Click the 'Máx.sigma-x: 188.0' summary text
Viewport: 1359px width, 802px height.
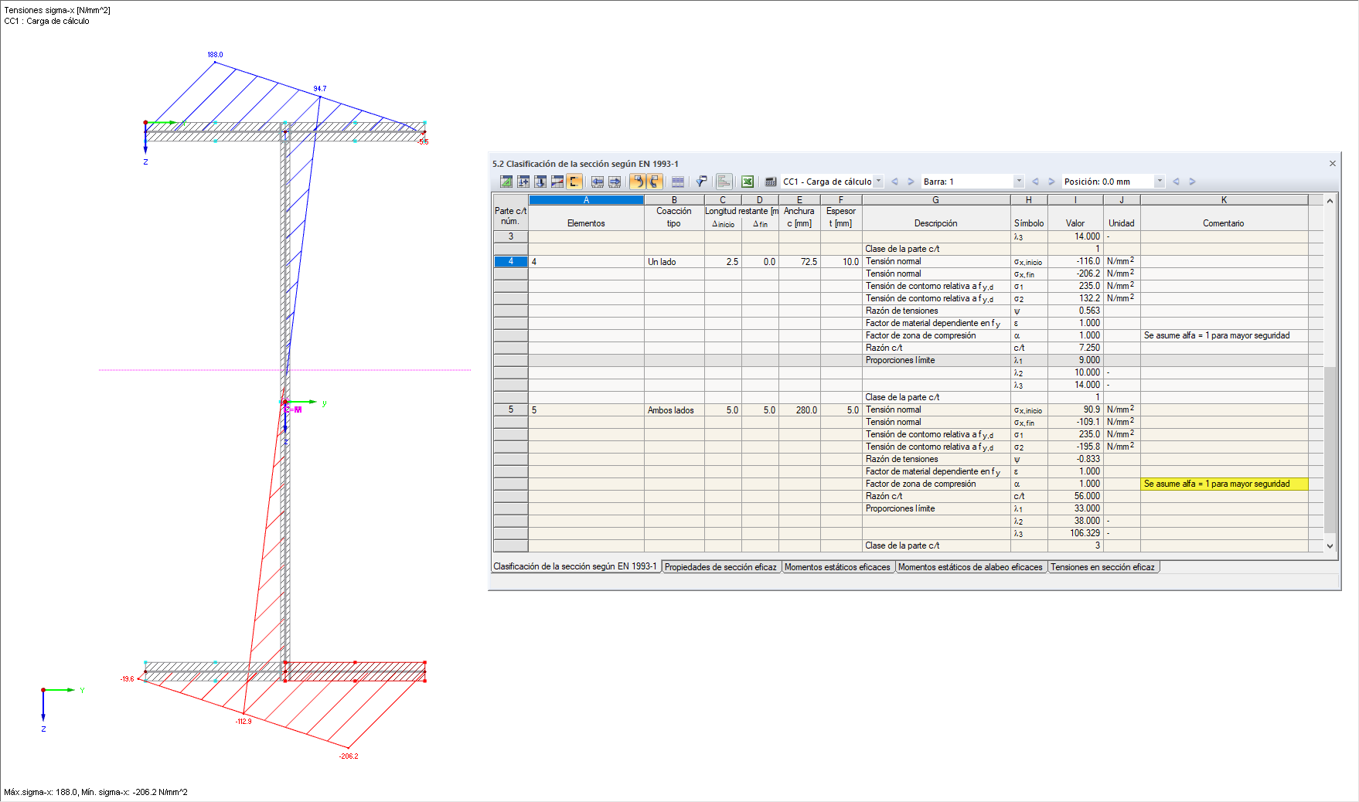click(x=40, y=792)
